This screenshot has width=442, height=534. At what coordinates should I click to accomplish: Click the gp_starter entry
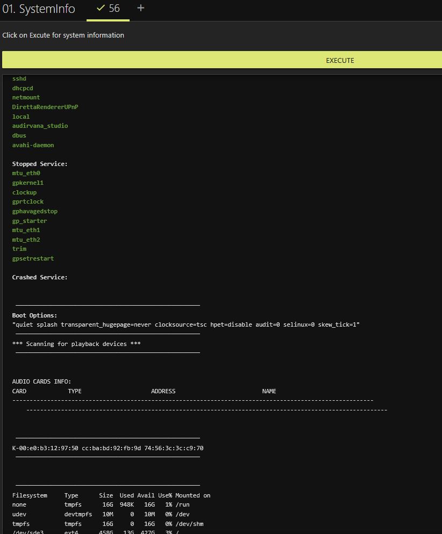[x=30, y=221]
